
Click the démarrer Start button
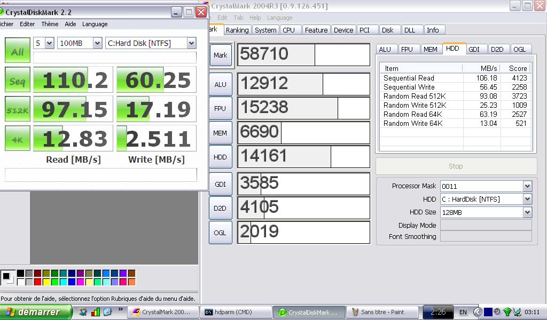[36, 312]
